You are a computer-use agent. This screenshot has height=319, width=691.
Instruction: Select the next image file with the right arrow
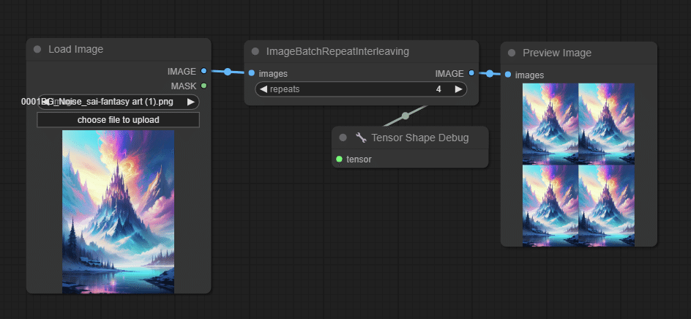point(191,102)
